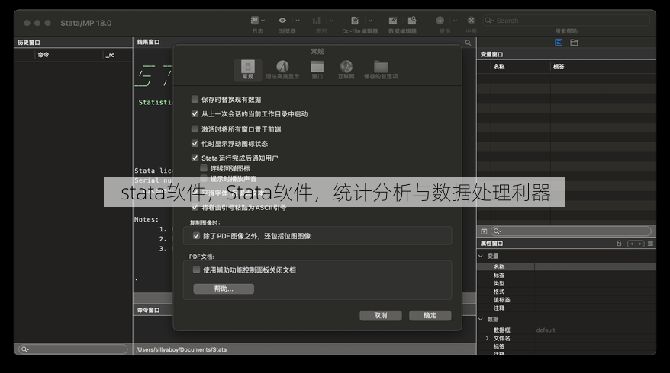
Task: Expand the 文件名 row in properties
Action: coord(487,338)
